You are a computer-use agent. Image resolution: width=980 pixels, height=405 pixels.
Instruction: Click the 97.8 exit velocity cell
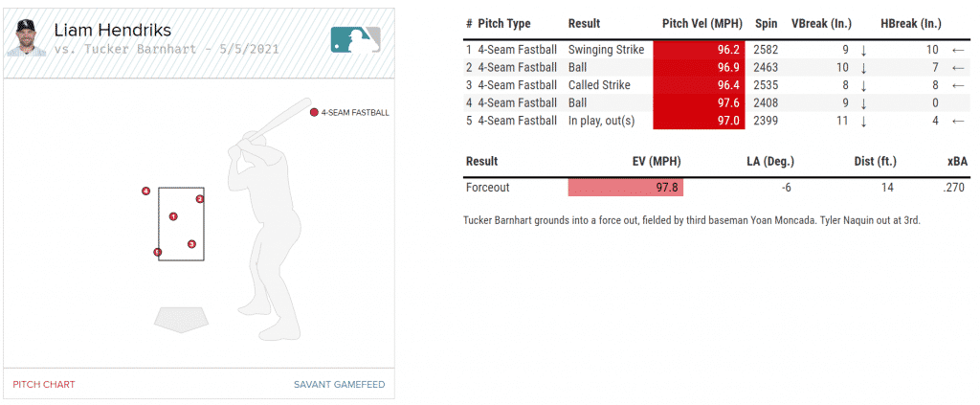[x=625, y=188]
